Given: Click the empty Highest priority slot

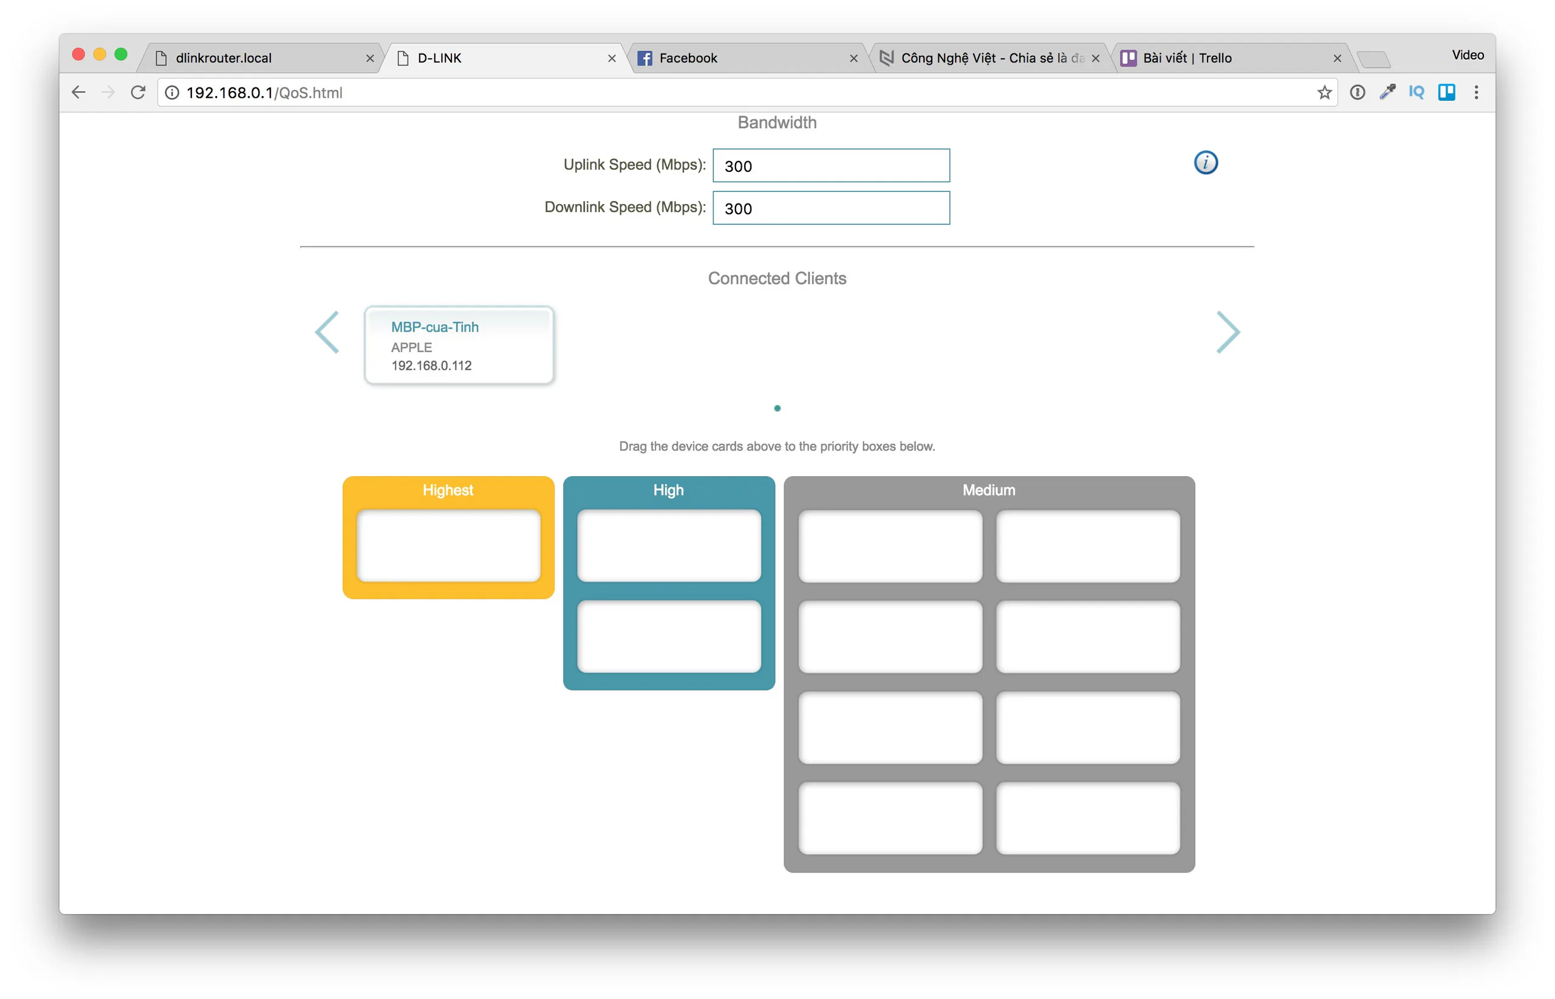Looking at the screenshot, I should 448,545.
